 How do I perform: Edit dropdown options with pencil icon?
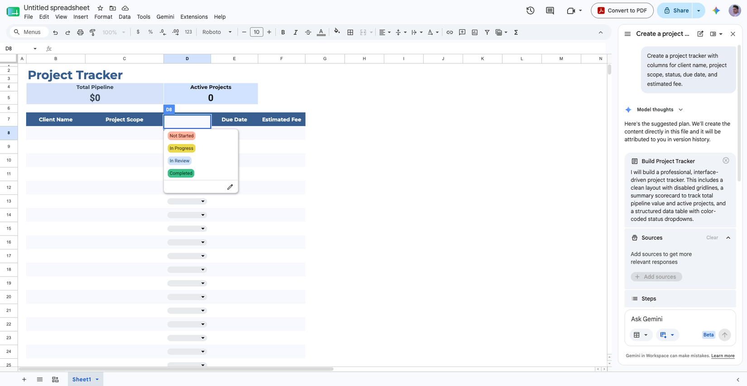coord(230,187)
